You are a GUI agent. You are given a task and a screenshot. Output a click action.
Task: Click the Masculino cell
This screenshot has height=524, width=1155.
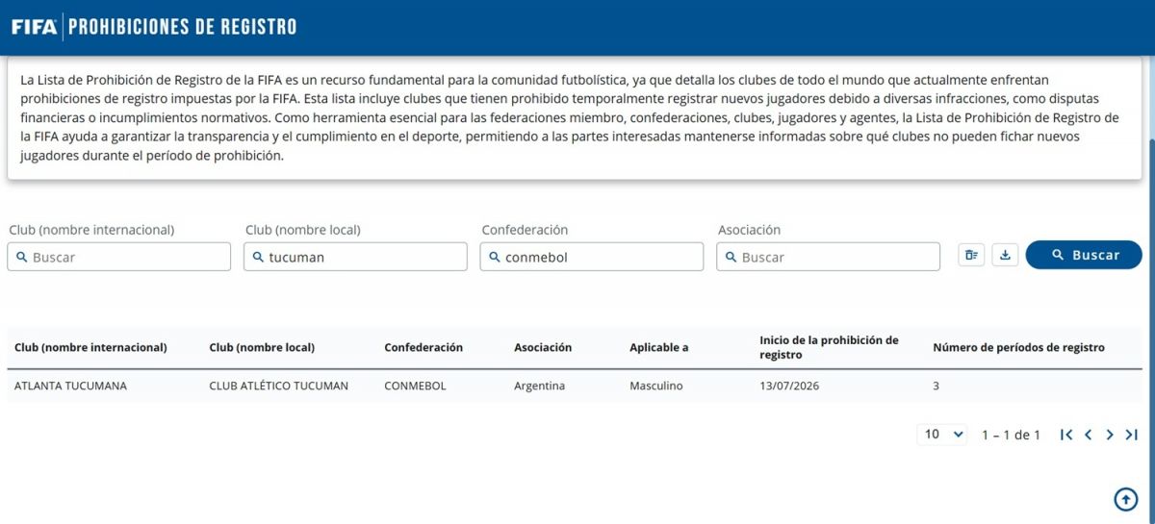pyautogui.click(x=656, y=386)
